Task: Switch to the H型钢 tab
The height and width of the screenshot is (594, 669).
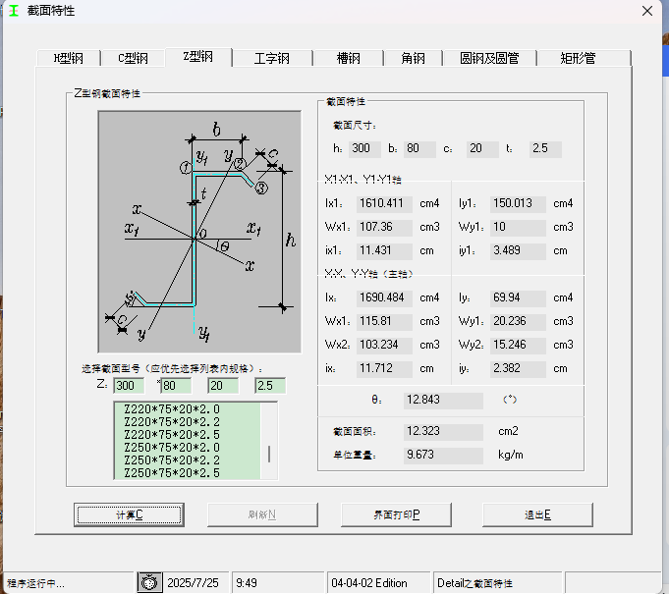Action: tap(69, 58)
